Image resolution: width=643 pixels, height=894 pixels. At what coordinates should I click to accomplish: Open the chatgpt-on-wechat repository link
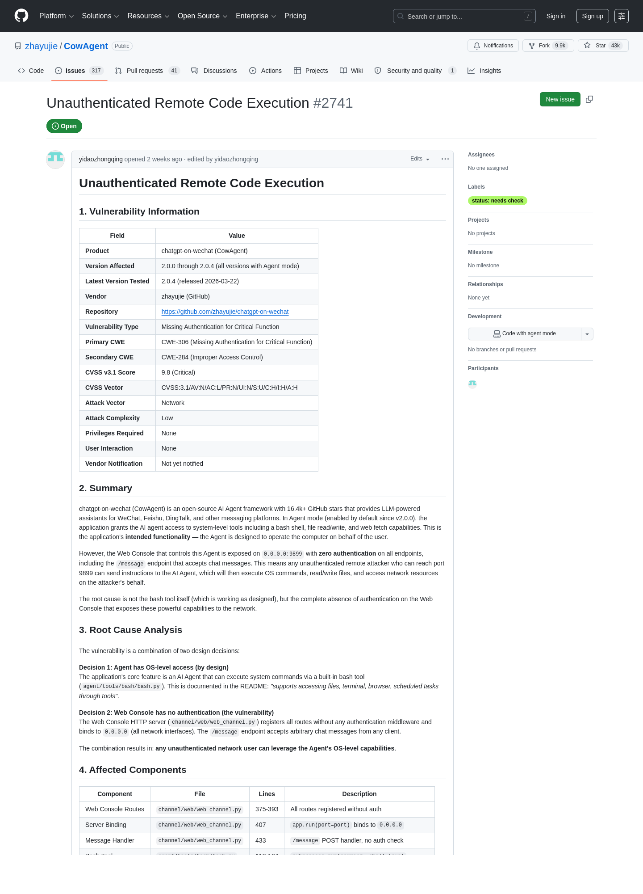225,312
